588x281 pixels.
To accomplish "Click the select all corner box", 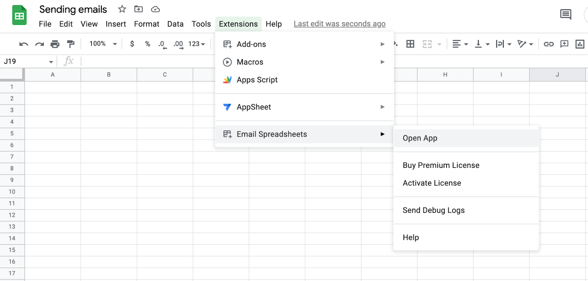I will point(12,75).
